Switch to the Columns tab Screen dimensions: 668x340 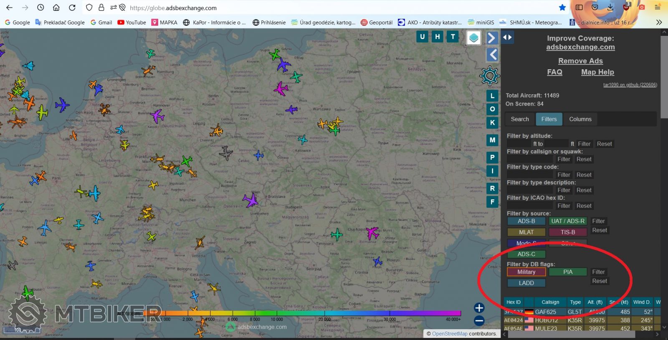coord(580,119)
